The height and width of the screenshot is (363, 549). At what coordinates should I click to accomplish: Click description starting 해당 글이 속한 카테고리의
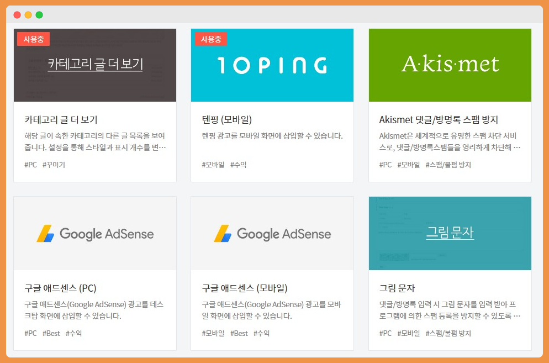[95, 141]
